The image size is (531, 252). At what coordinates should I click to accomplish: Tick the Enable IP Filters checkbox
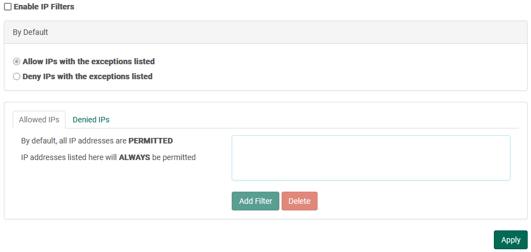8,7
